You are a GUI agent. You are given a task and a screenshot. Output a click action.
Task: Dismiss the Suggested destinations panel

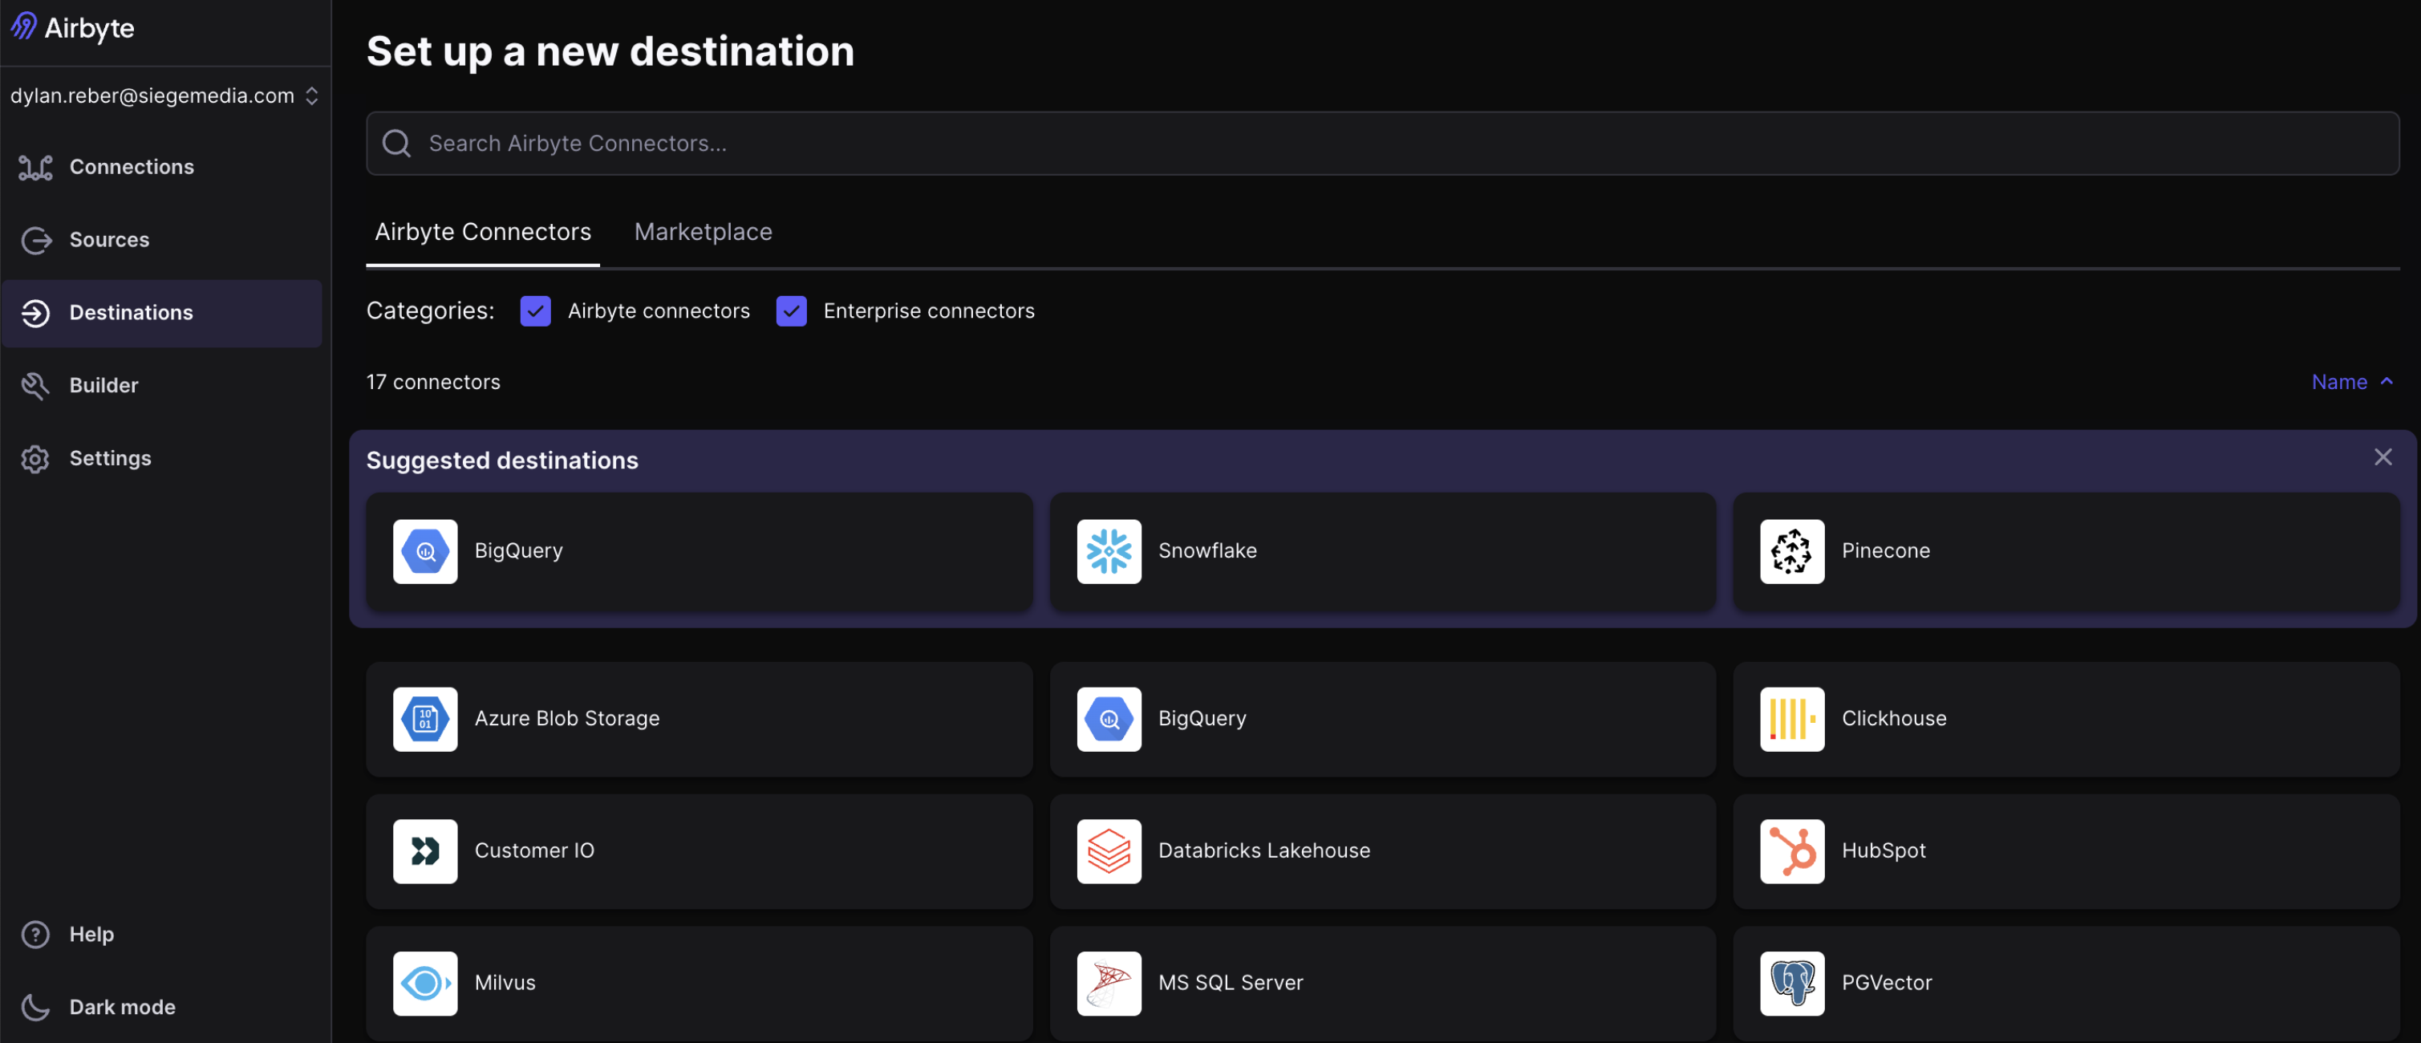2383,457
